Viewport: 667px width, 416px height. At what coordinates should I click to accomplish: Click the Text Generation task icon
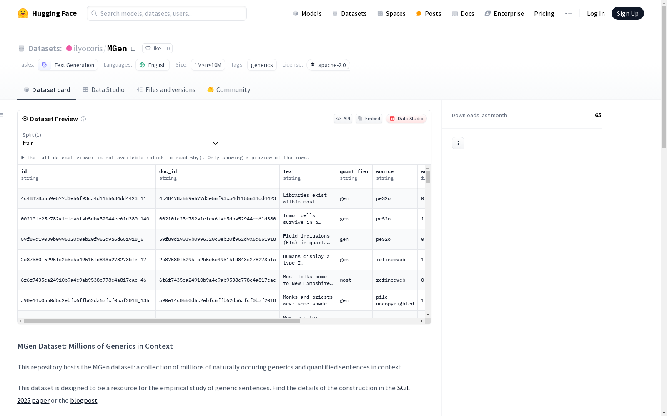45,65
